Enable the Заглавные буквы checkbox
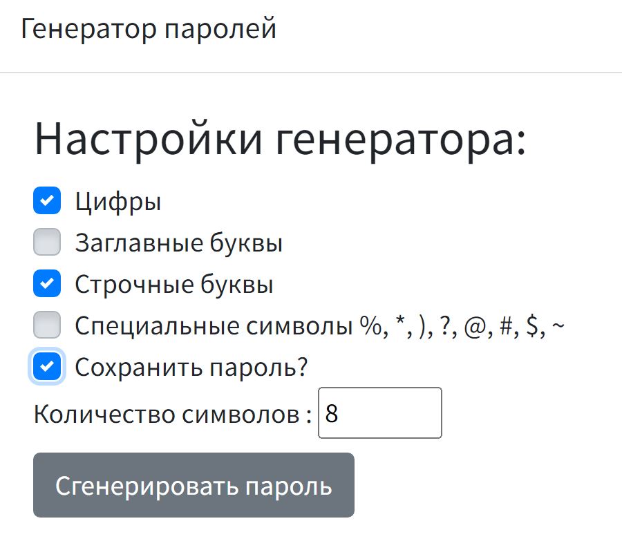The image size is (622, 550). tap(47, 243)
